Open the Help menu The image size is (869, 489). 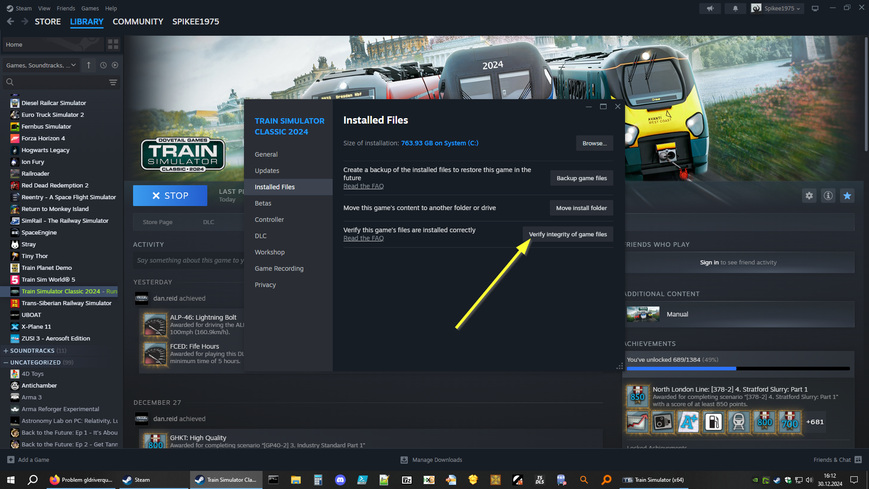111,8
